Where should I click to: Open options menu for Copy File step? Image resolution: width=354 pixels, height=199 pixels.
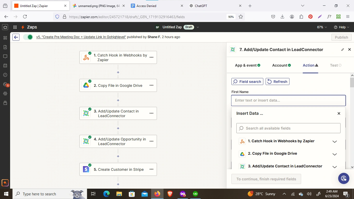(152, 85)
